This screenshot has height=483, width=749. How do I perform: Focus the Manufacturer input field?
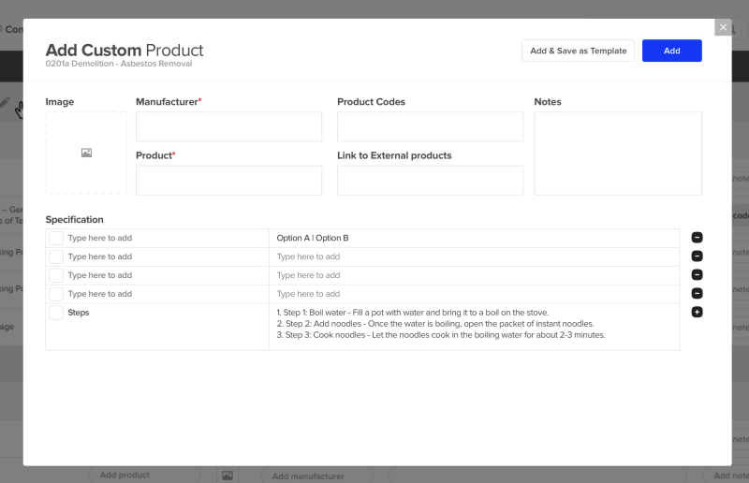pyautogui.click(x=228, y=127)
